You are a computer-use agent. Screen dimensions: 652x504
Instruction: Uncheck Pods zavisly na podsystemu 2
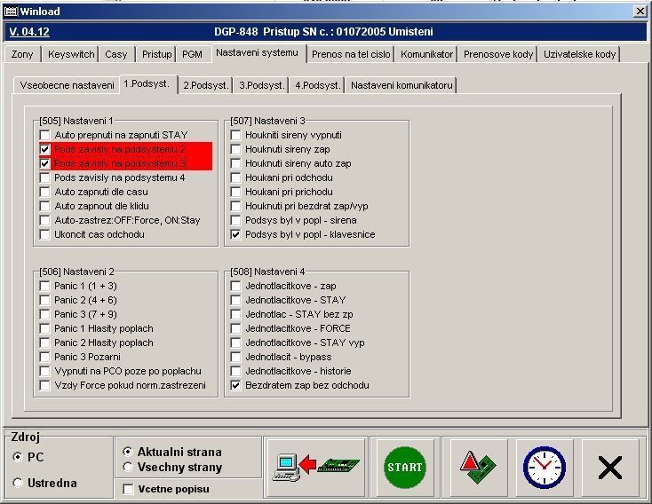click(45, 149)
